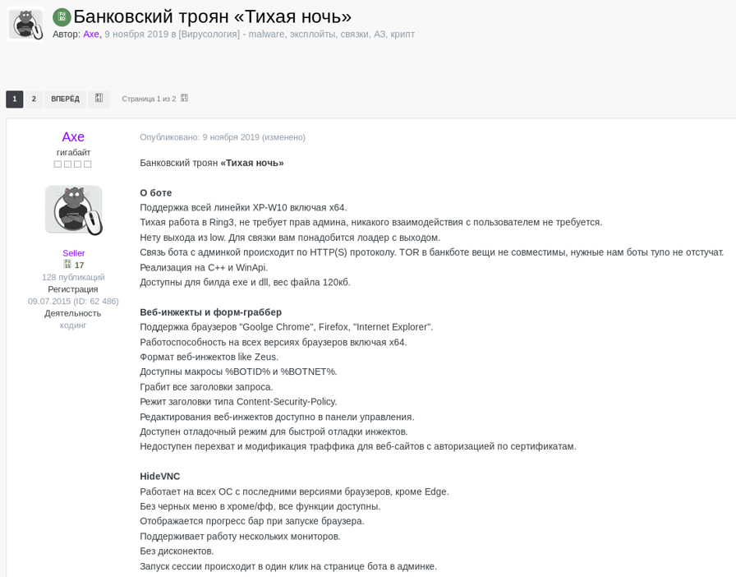Open the small cat avatar beside the title

click(x=25, y=24)
